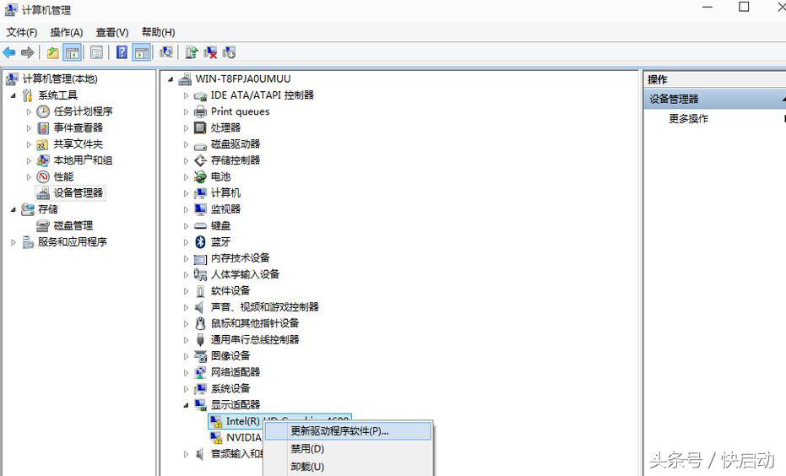The height and width of the screenshot is (476, 786).
Task: Select the 内存技术设备 category
Action: coord(240,258)
